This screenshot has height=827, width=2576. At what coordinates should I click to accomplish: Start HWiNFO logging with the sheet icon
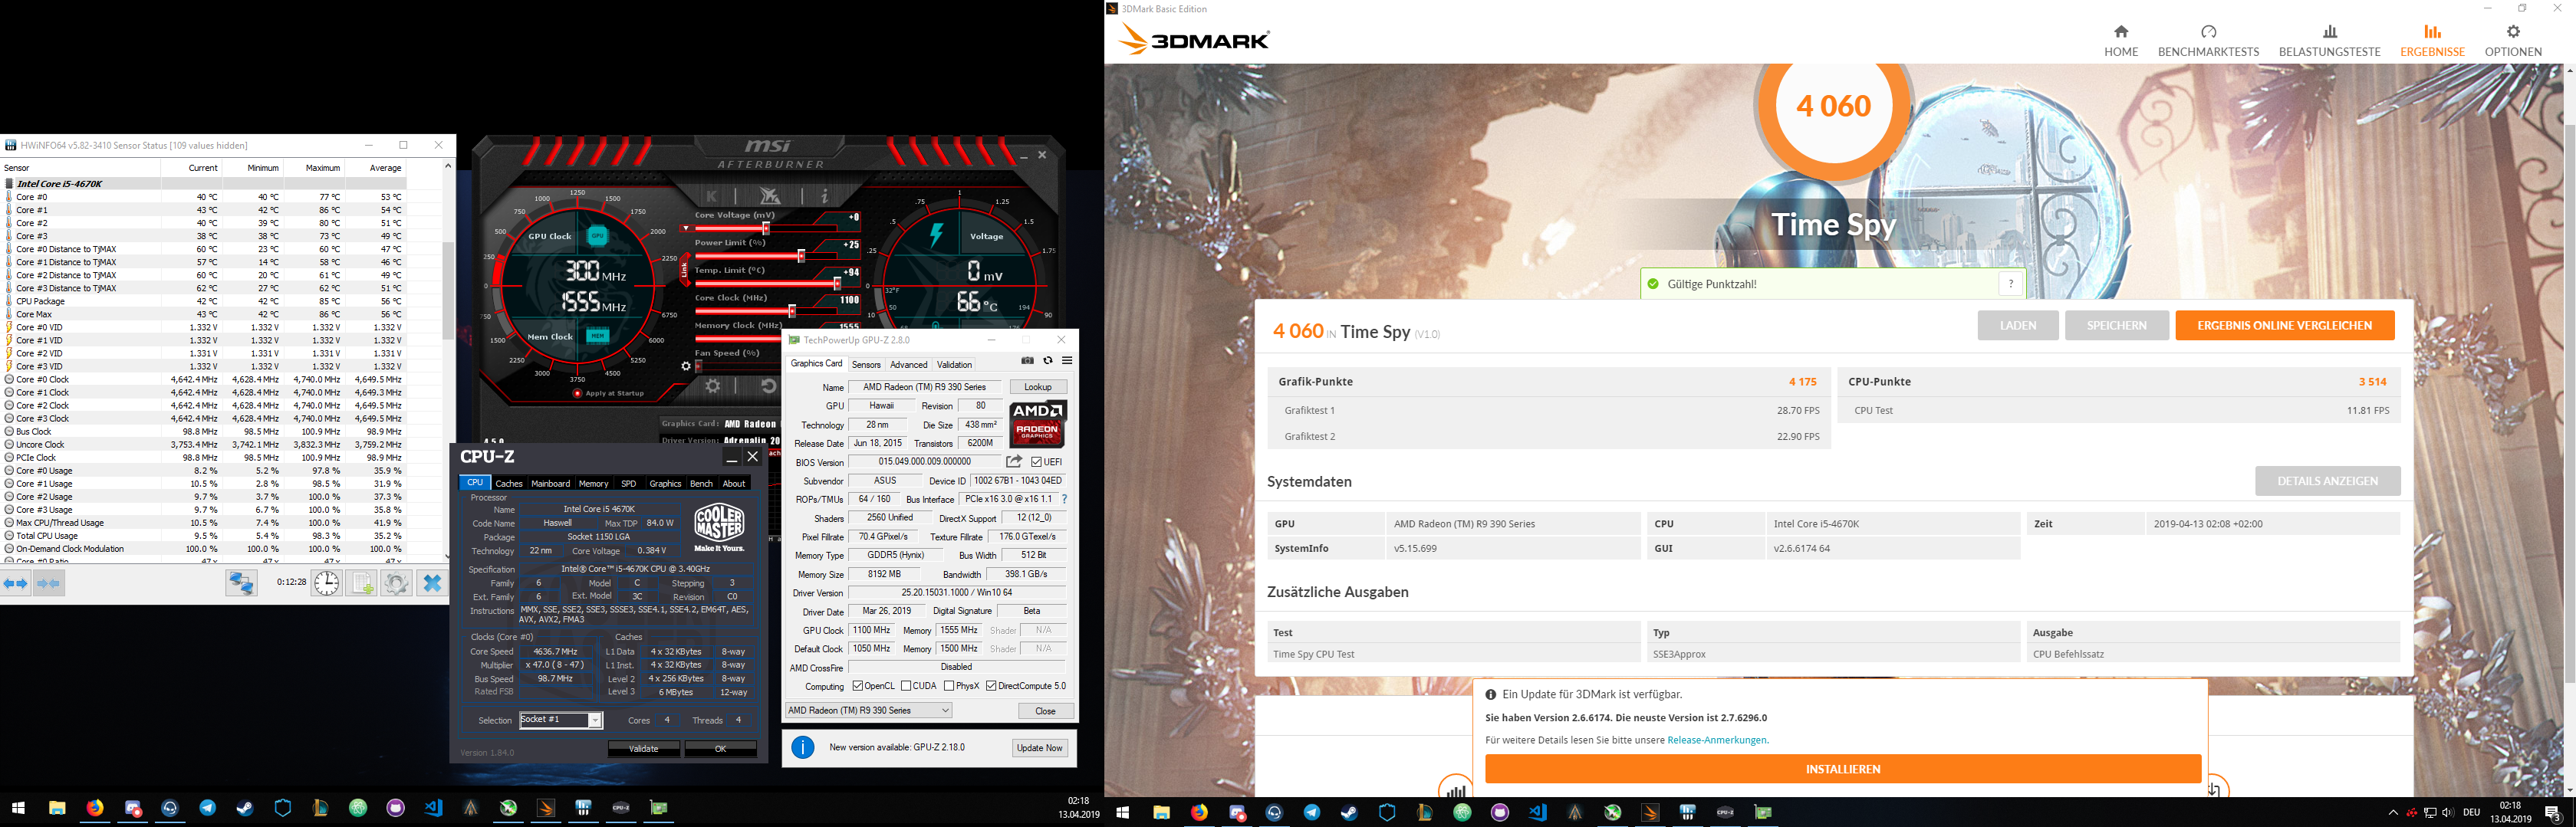point(362,584)
